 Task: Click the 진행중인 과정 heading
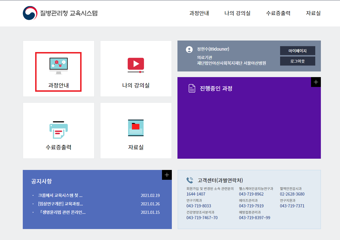point(216,89)
